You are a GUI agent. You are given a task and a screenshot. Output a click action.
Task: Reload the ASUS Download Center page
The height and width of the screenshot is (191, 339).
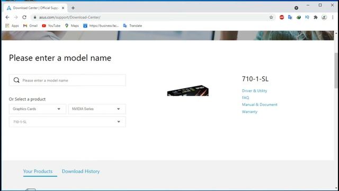24,18
